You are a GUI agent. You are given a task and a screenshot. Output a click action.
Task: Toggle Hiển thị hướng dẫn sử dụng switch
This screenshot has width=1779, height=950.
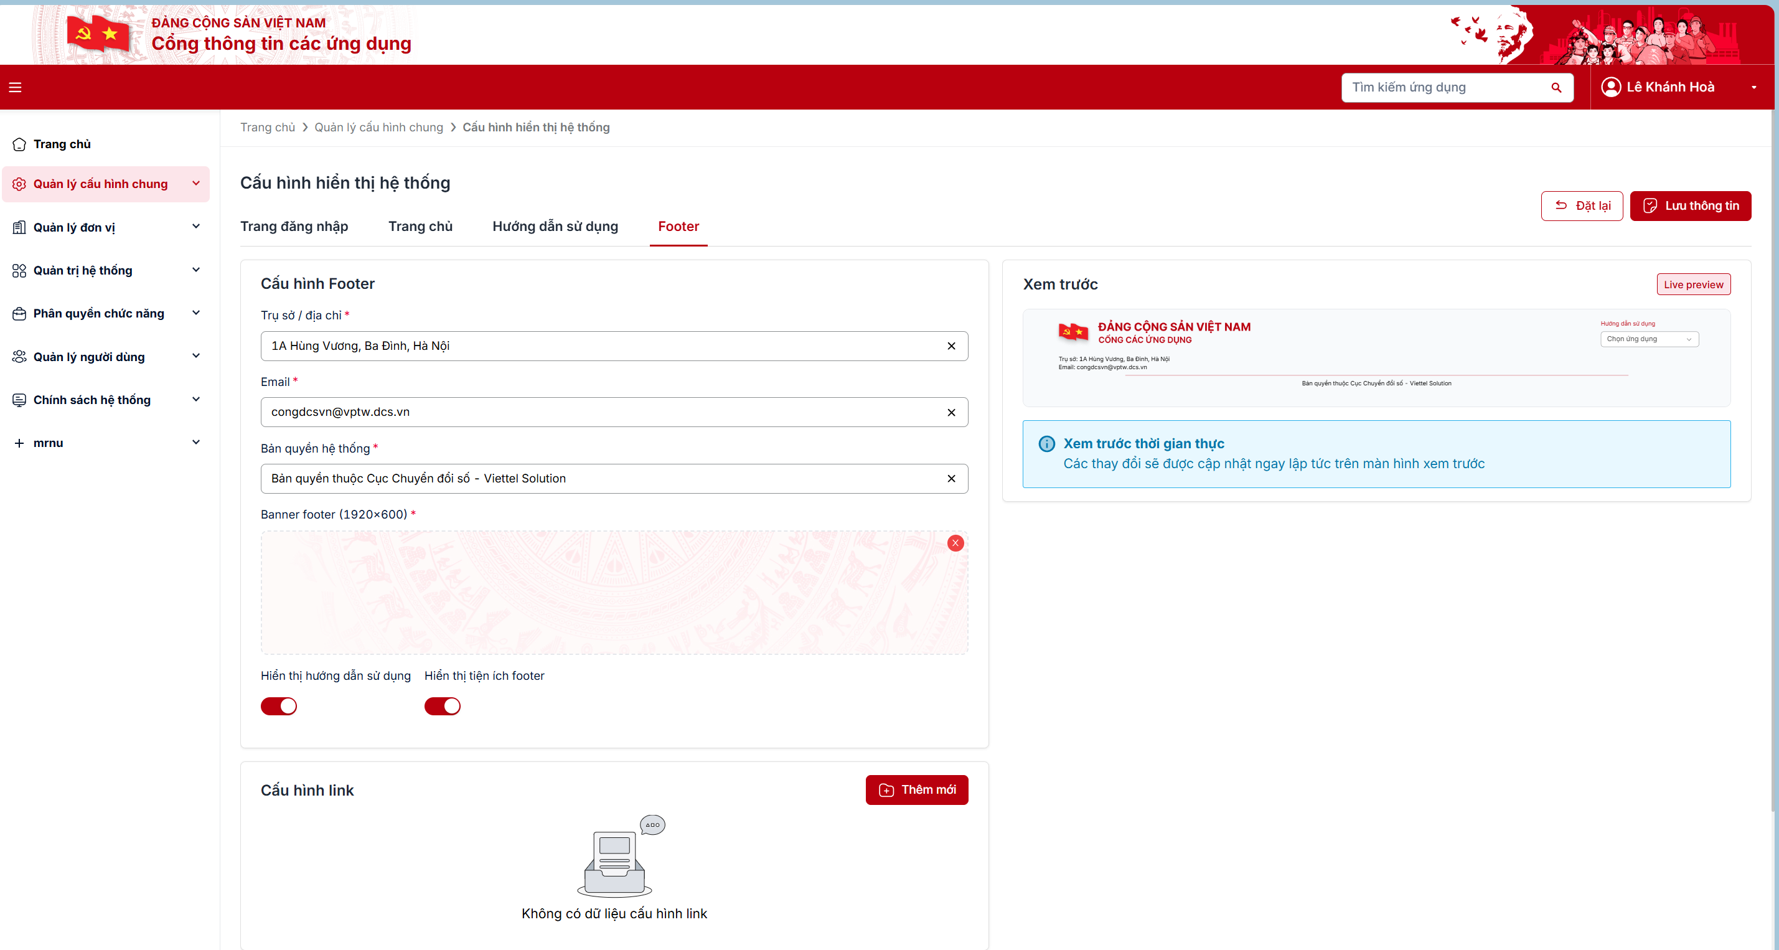(x=278, y=706)
